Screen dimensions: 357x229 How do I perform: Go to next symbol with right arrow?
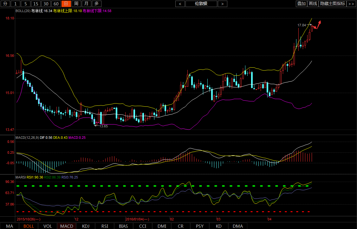pos(223,4)
